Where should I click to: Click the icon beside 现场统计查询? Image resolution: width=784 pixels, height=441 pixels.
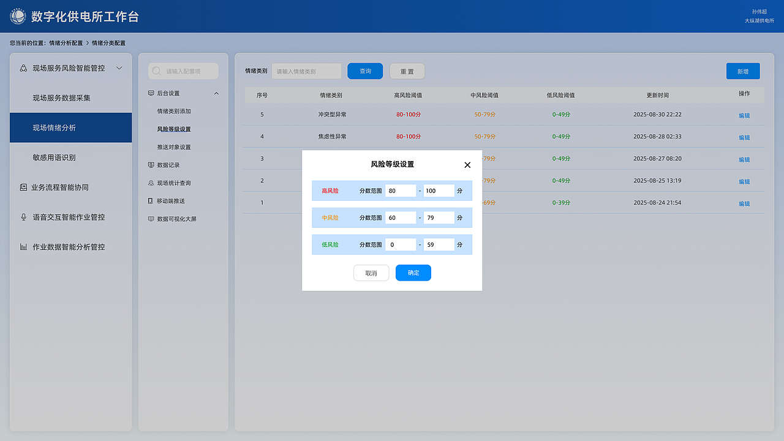(x=151, y=183)
